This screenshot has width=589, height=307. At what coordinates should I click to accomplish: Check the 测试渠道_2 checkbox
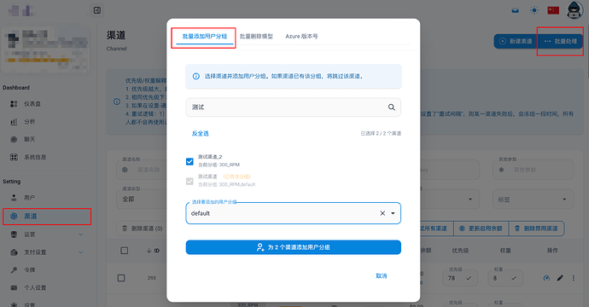tap(190, 161)
